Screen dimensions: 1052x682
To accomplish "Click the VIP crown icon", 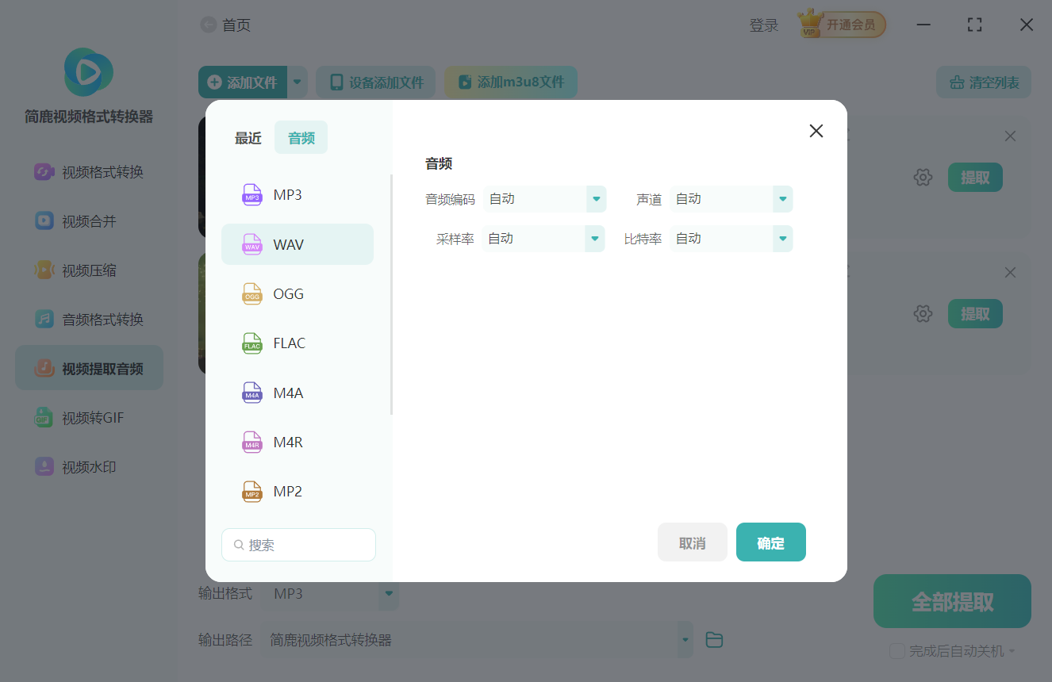I will pos(810,24).
